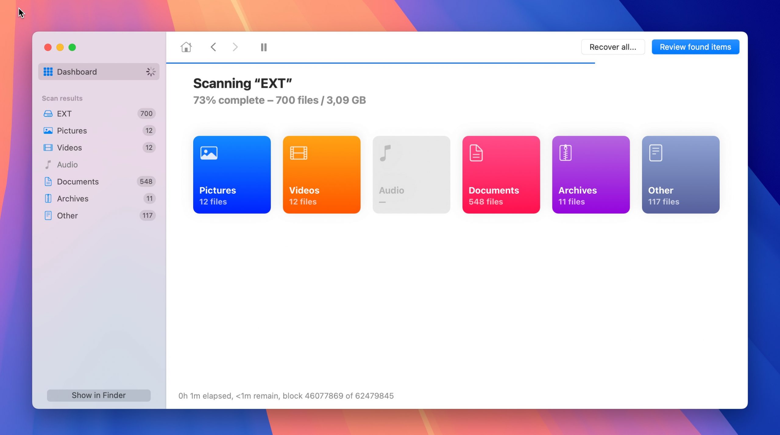Screen dimensions: 780x435
Task: Open the pink Documents 548 files card
Action: 501,175
